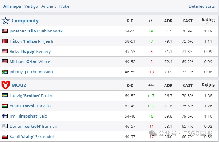Switch to the Ancient map tab
The width and height of the screenshot is (219, 142).
(49, 6)
